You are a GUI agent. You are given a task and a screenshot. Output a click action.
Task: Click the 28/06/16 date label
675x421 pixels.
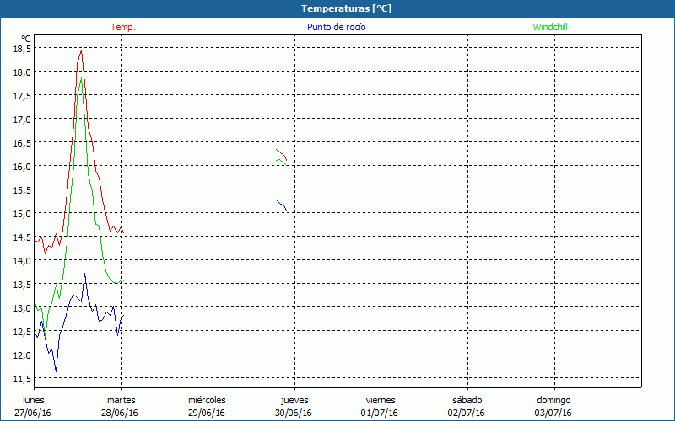pos(120,413)
